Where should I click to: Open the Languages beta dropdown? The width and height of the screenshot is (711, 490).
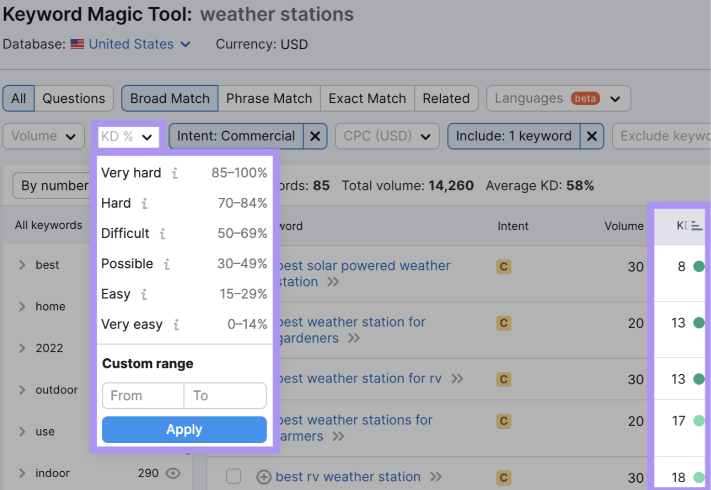coord(558,98)
